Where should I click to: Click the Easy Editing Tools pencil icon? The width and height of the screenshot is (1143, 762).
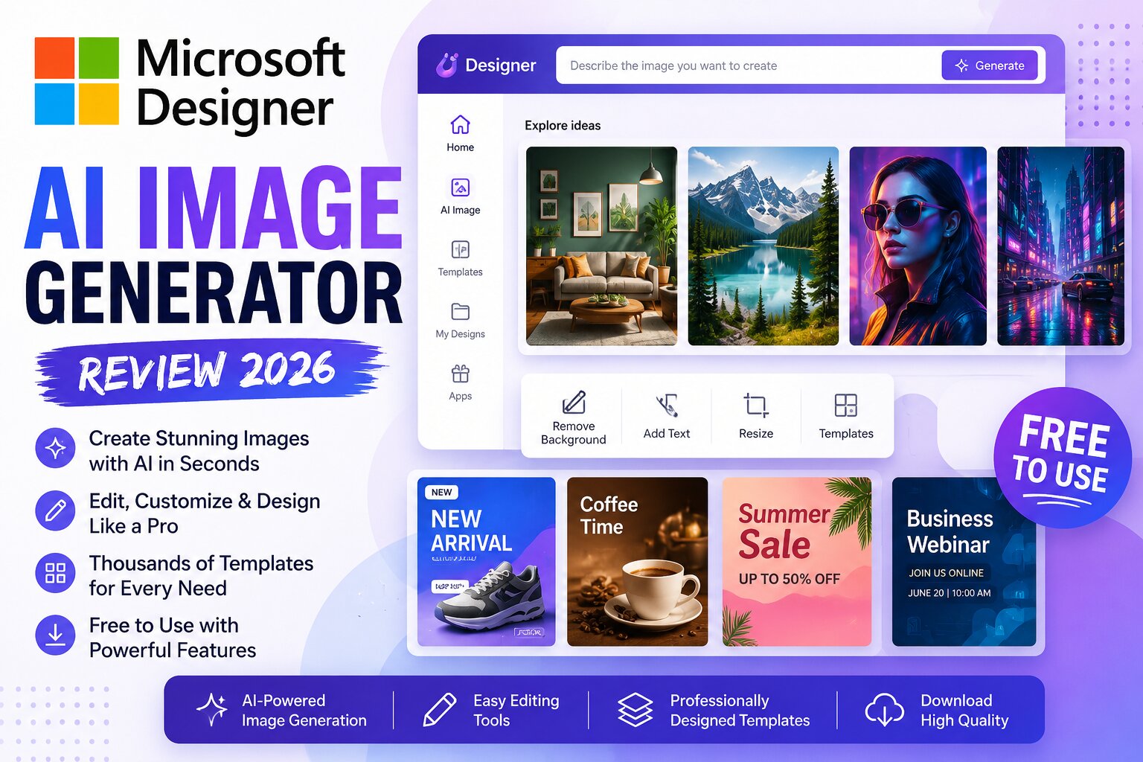click(x=439, y=709)
